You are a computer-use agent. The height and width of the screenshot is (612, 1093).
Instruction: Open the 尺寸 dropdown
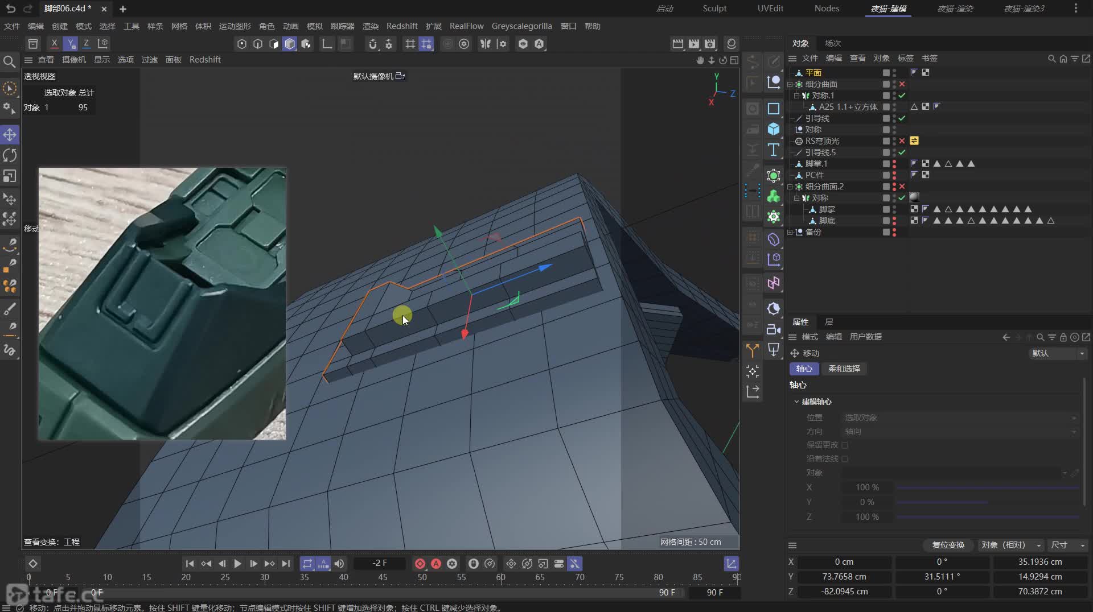click(x=1067, y=545)
